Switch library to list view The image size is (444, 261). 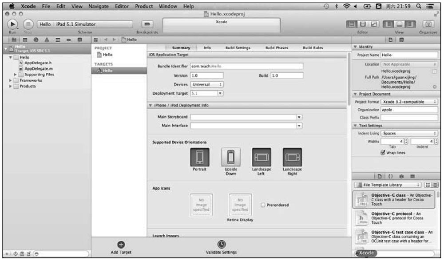pyautogui.click(x=435, y=185)
